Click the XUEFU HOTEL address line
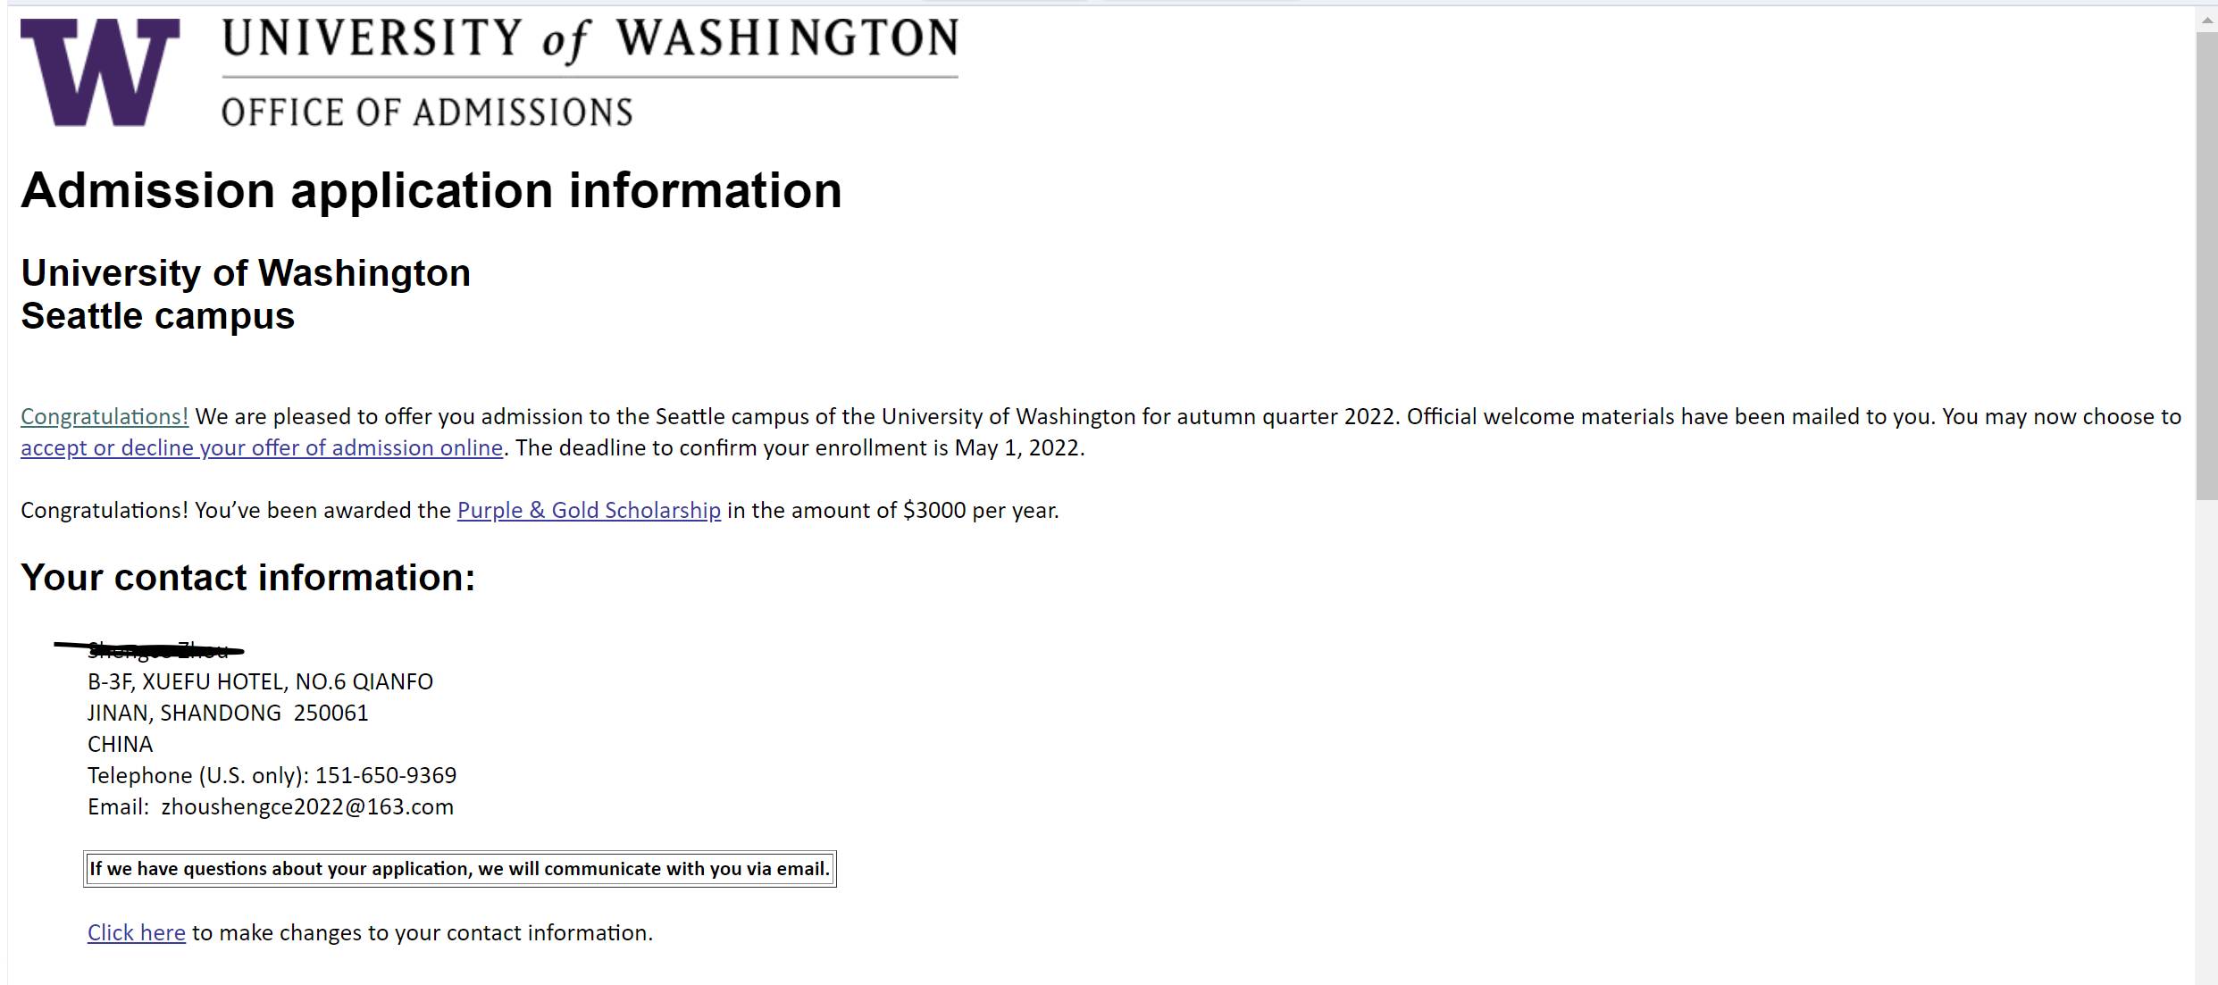Image resolution: width=2218 pixels, height=985 pixels. click(260, 682)
